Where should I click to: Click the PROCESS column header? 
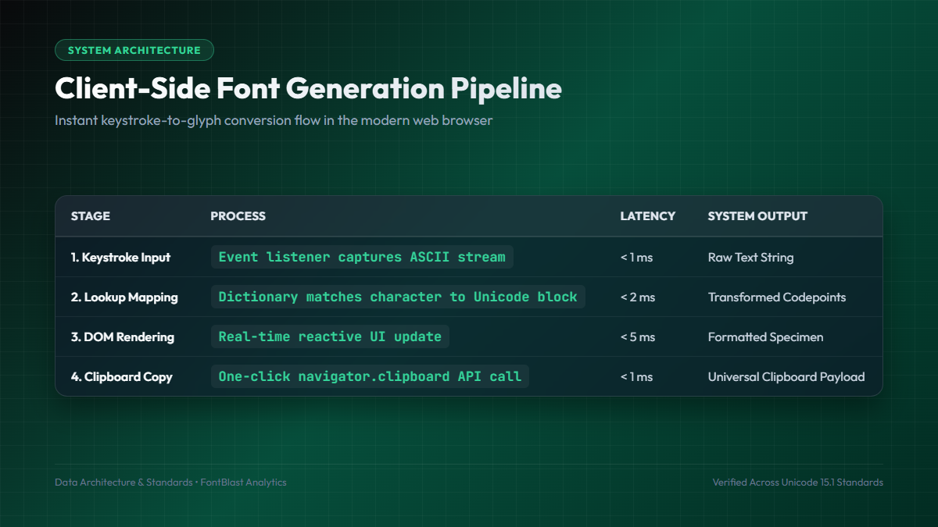[x=238, y=216]
